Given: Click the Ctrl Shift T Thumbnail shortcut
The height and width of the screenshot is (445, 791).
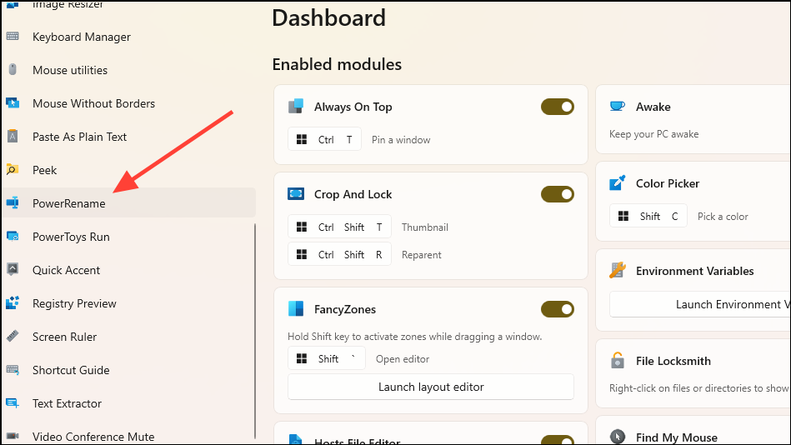Looking at the screenshot, I should point(339,227).
